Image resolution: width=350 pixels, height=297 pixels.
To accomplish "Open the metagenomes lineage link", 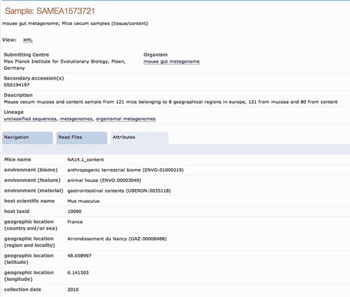I will (76, 119).
